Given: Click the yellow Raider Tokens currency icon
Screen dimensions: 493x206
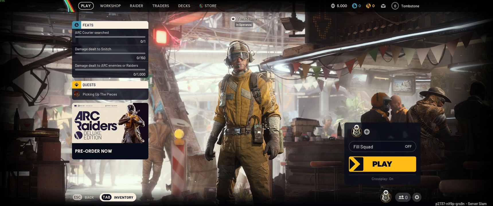Looking at the screenshot, I should [x=368, y=6].
